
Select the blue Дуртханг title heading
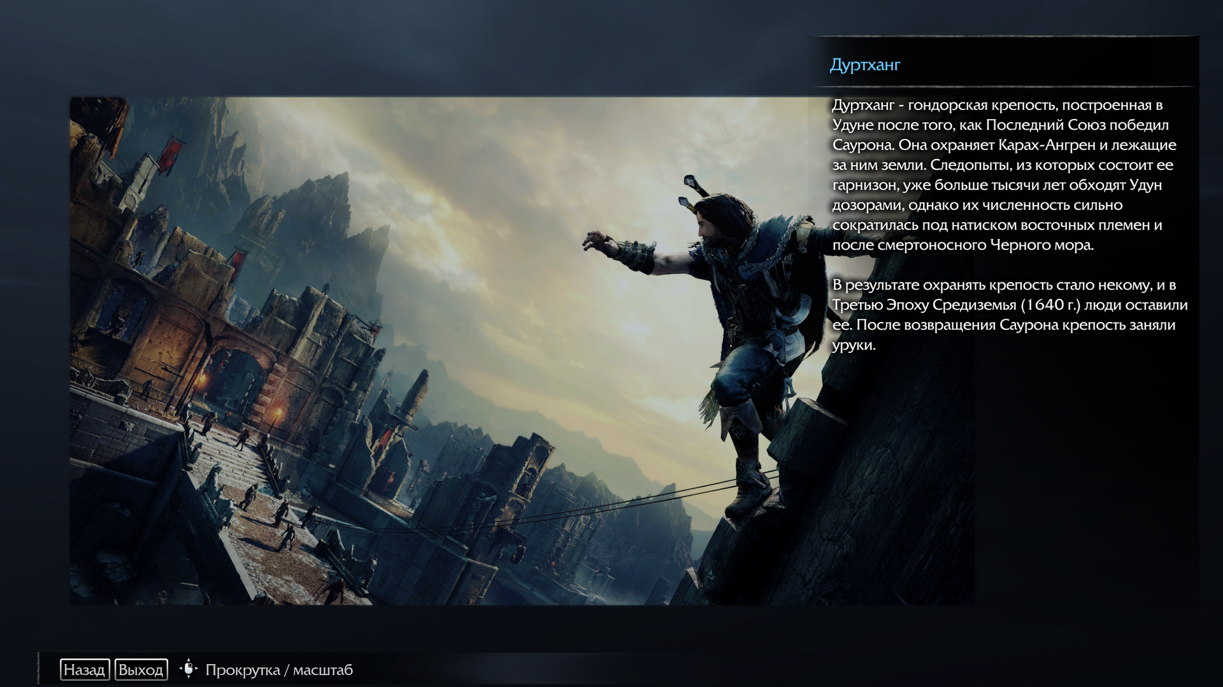click(864, 65)
